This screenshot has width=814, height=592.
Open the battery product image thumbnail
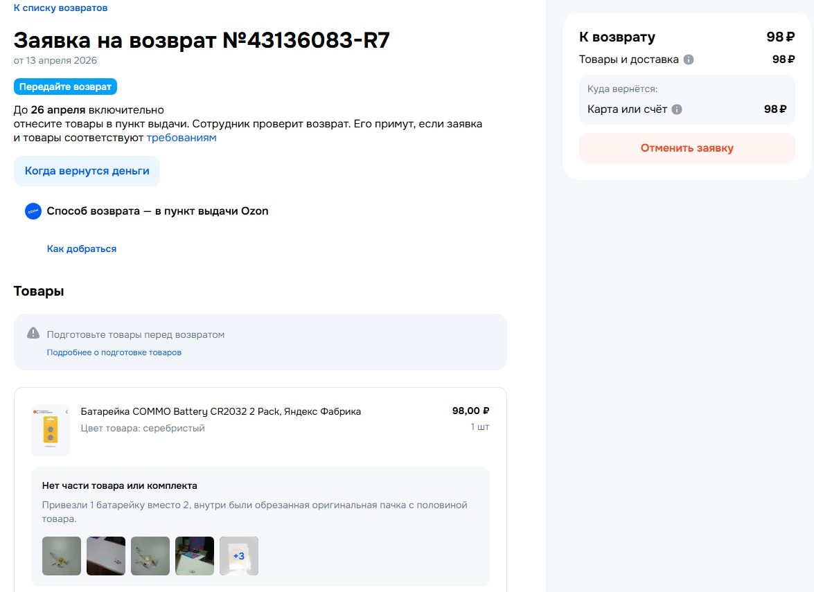click(x=51, y=430)
